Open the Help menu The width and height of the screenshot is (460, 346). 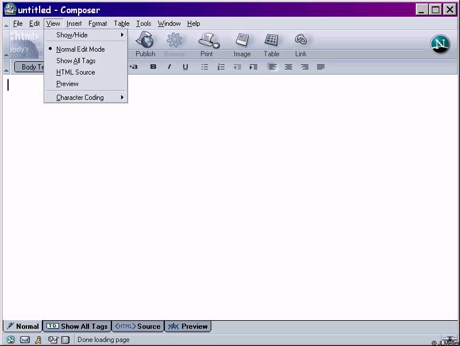(x=194, y=24)
